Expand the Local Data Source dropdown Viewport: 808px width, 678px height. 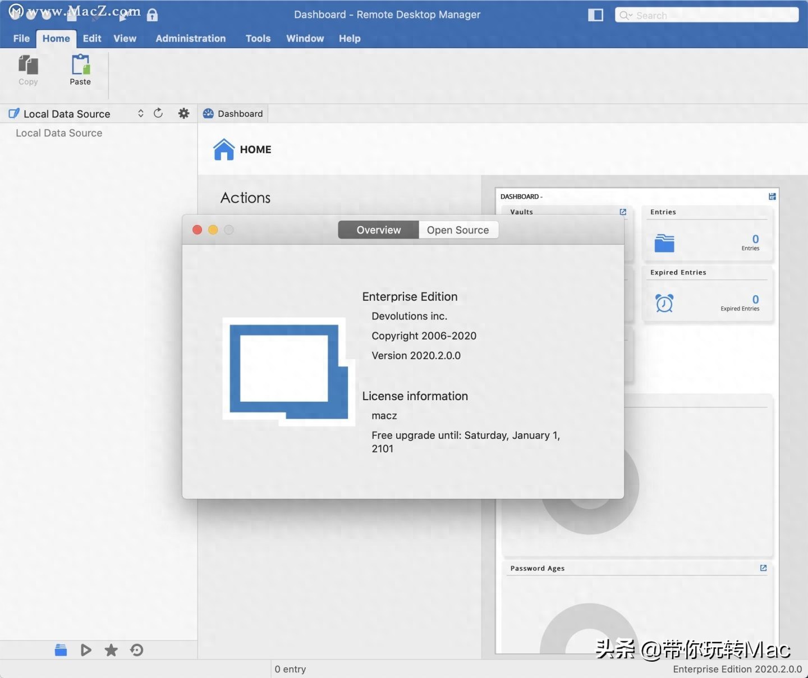[141, 113]
